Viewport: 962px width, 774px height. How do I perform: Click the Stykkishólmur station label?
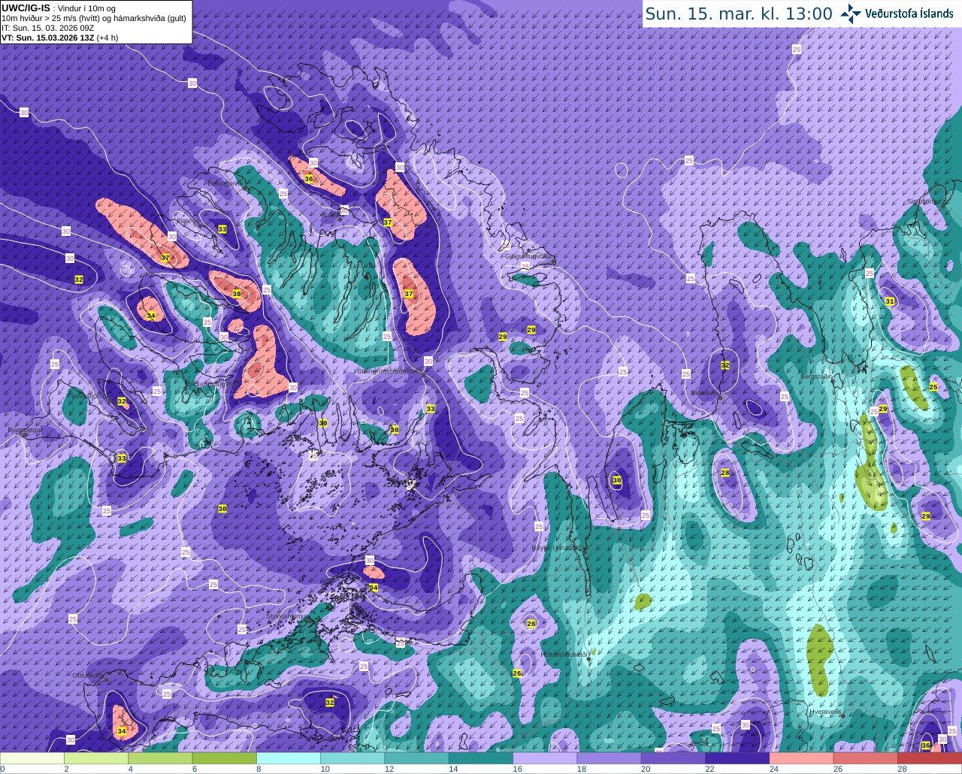click(288, 615)
